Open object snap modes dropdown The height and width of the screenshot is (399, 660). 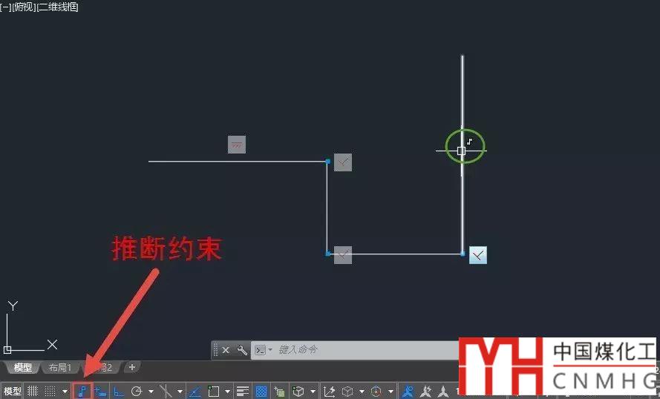[x=227, y=392]
